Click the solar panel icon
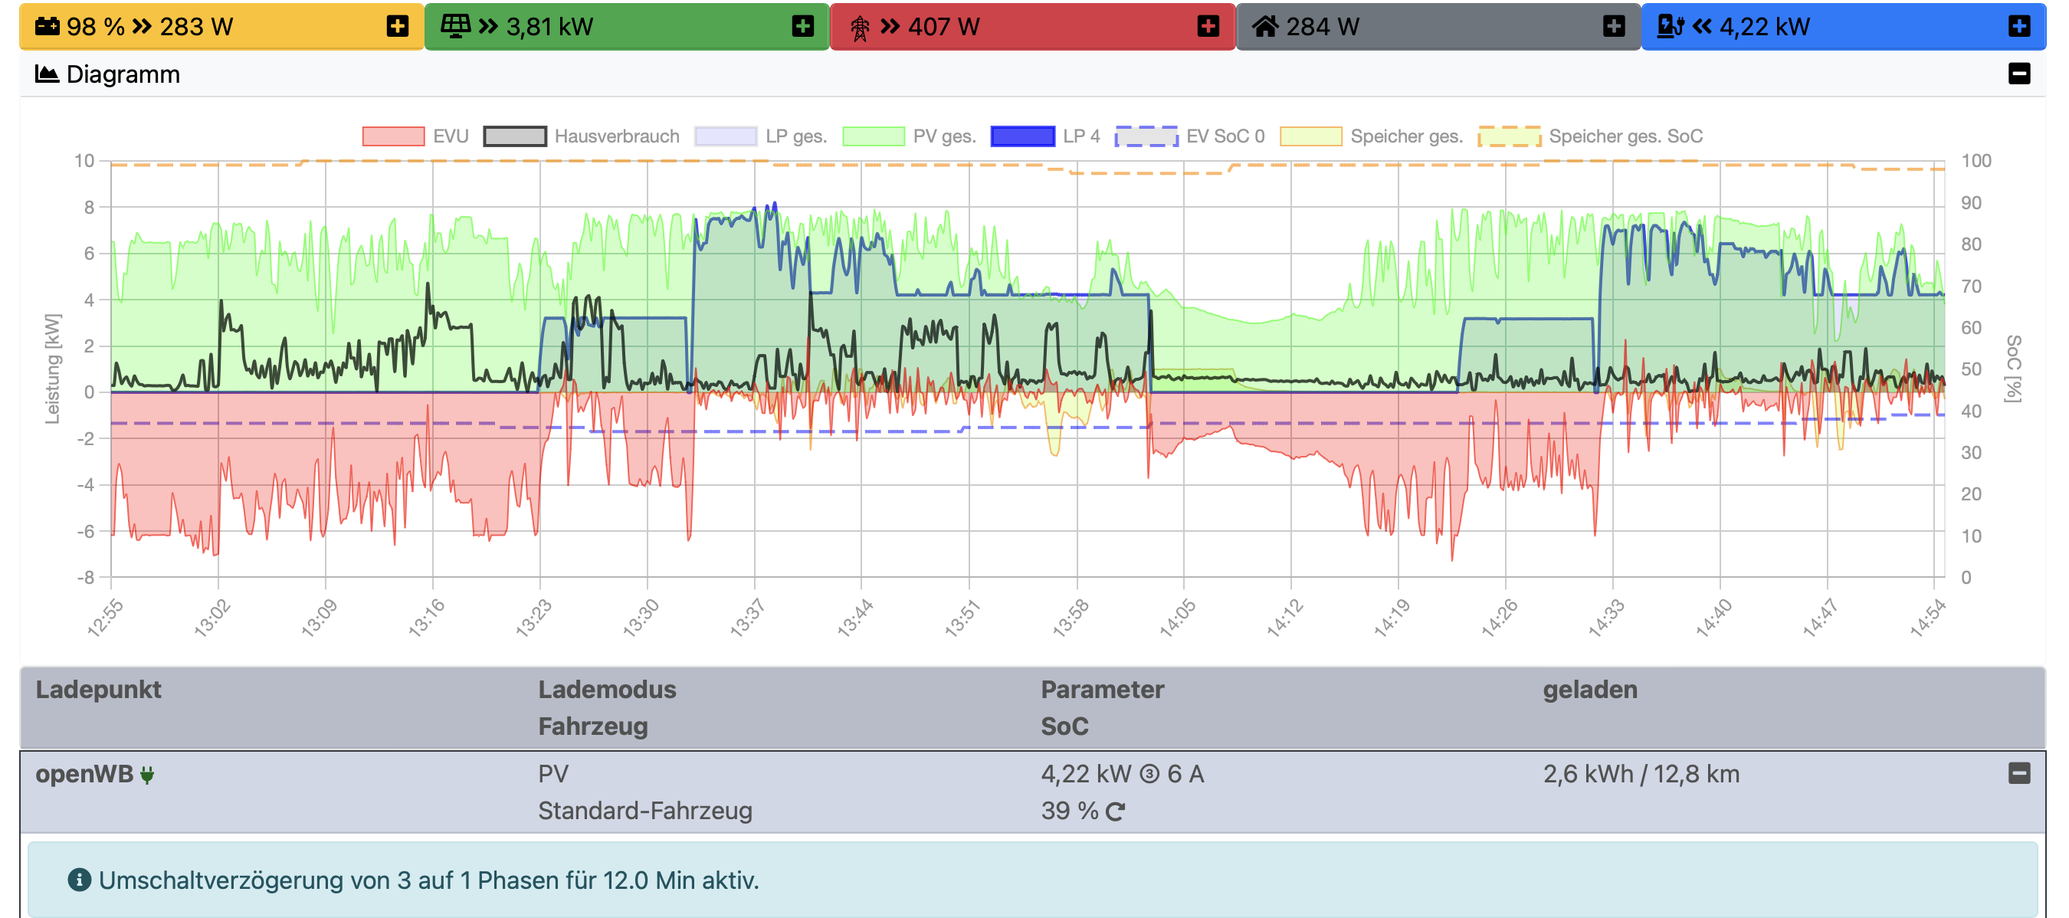The width and height of the screenshot is (2069, 918). click(x=455, y=27)
